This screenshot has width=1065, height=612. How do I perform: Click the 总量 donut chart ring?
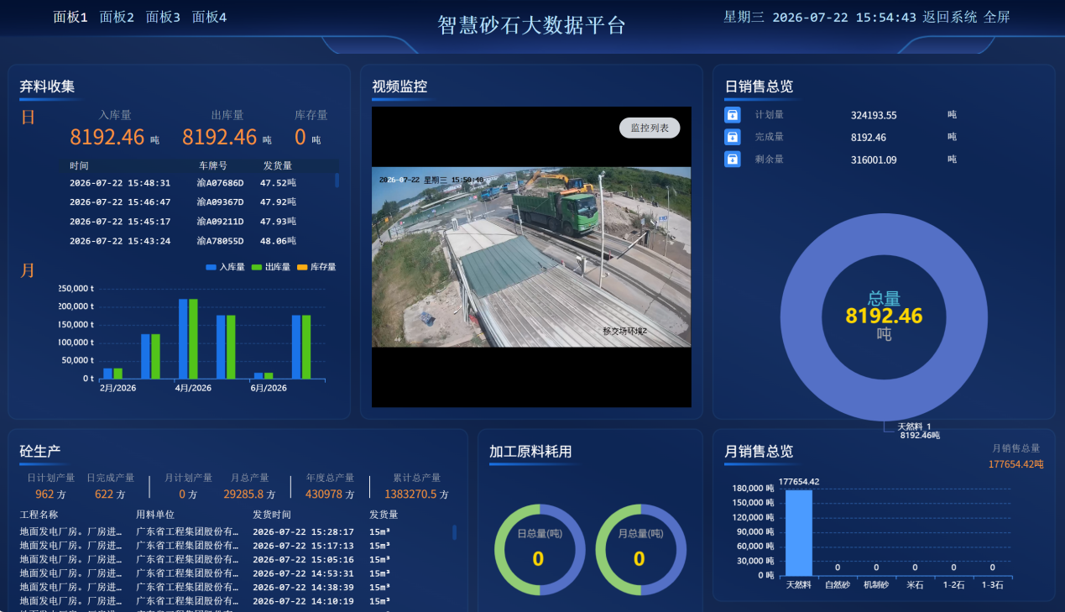pos(799,316)
